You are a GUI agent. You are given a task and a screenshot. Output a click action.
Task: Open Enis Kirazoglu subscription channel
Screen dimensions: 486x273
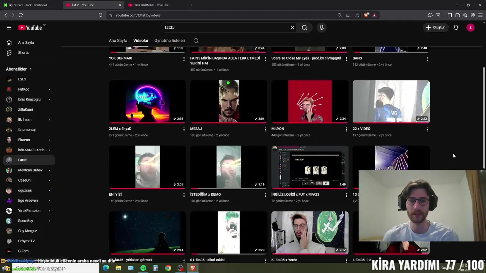tap(28, 99)
